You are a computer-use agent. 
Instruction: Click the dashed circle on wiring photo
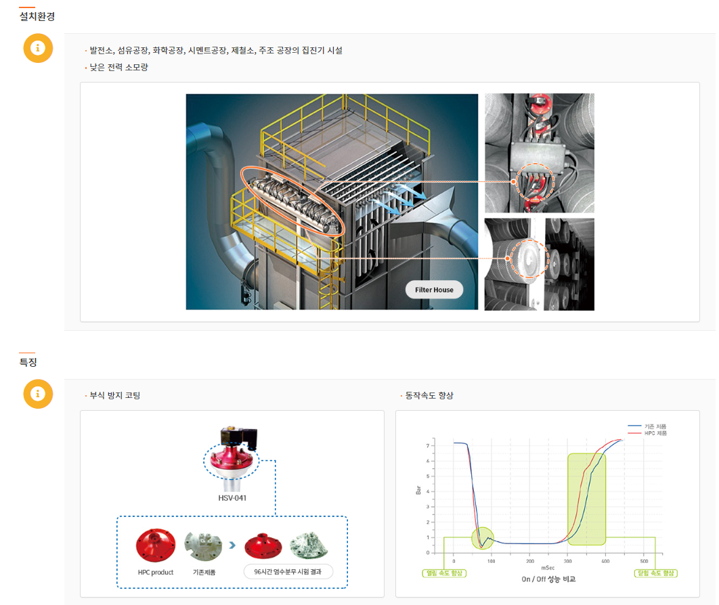click(x=535, y=182)
